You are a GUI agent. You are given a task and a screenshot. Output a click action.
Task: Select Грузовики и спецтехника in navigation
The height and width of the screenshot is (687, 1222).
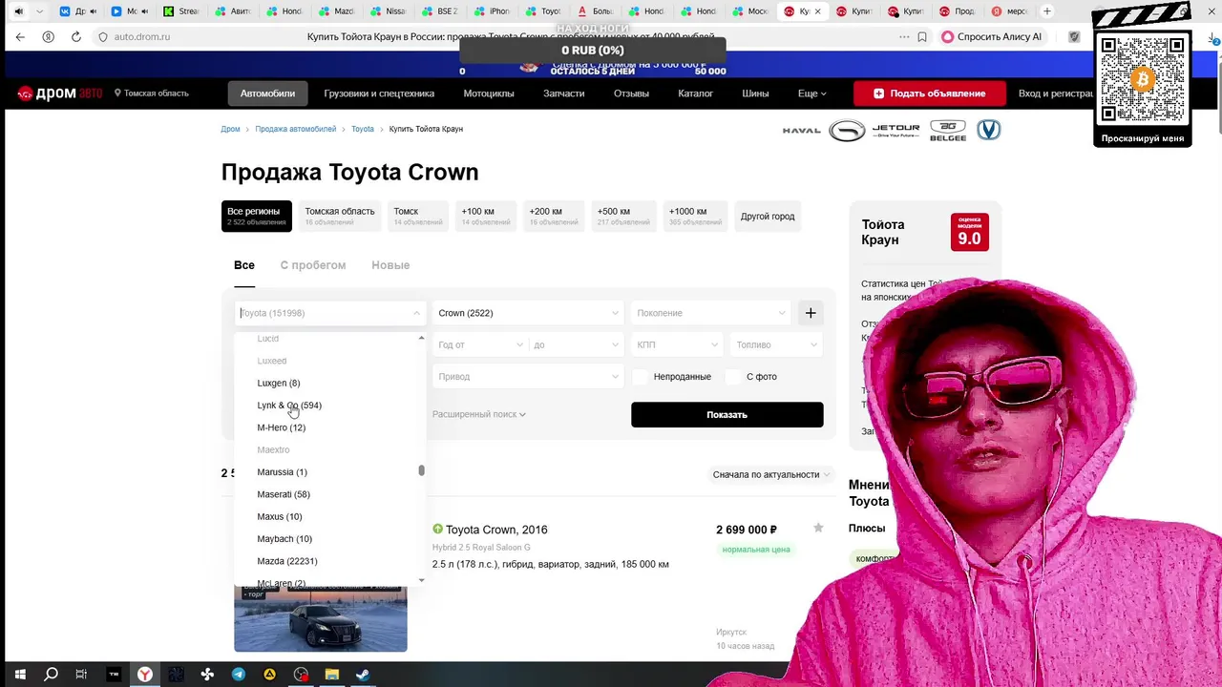click(379, 94)
